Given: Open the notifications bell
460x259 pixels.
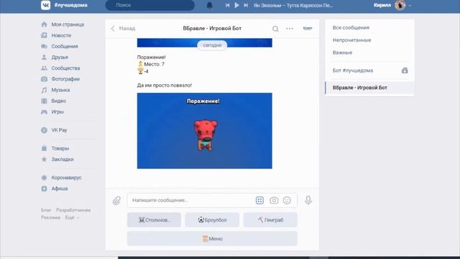Looking at the screenshot, I should pyautogui.click(x=209, y=5).
